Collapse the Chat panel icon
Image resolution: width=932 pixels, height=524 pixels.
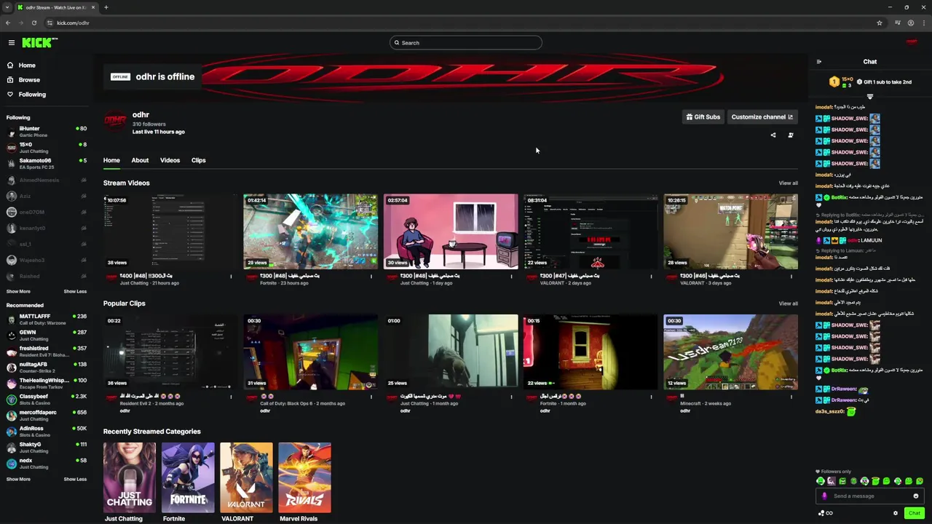[x=819, y=62]
